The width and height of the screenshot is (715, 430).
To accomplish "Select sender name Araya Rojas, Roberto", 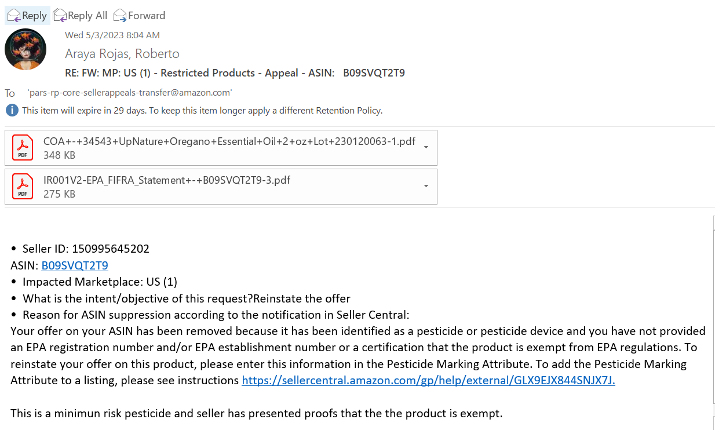I will [122, 54].
